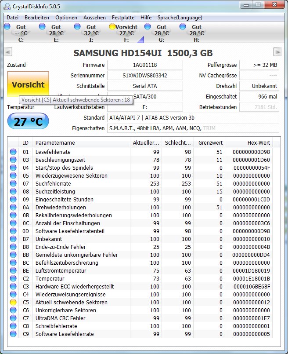
Task: Click status icon for Suchfehlerrate row
Action: (13, 183)
